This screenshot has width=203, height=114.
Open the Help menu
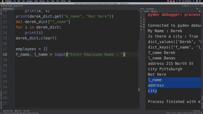pyautogui.click(x=69, y=1)
